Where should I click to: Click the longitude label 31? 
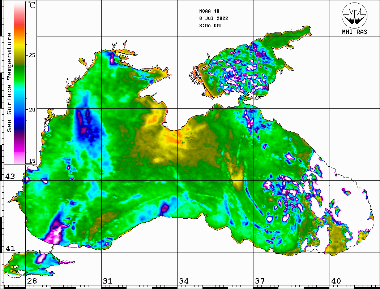point(107,281)
